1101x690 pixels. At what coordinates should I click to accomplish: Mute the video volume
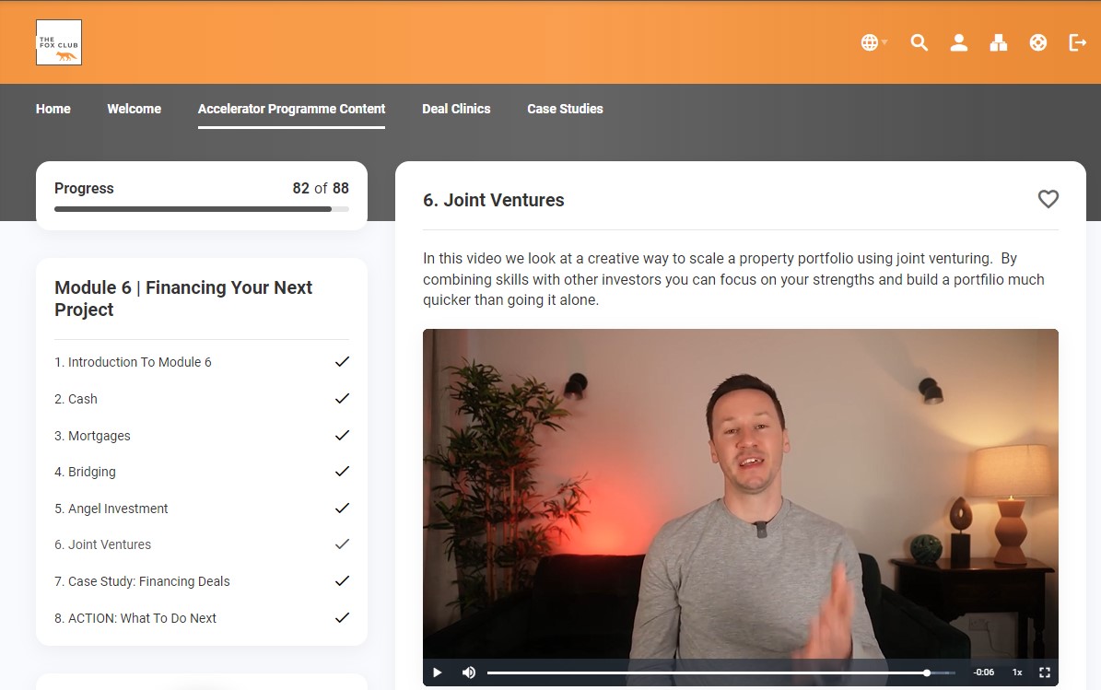tap(469, 672)
